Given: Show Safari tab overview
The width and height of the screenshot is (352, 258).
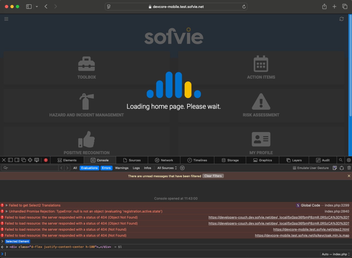Looking at the screenshot, I should coord(345,6).
